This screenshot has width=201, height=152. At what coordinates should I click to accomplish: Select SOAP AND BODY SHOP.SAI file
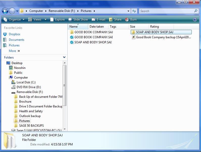91,42
